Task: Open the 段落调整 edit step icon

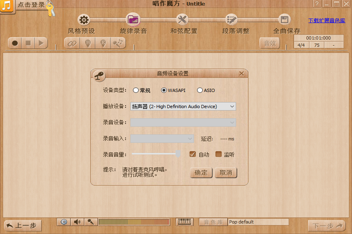Action: click(x=231, y=20)
